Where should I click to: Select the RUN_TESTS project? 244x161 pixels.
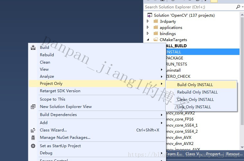(x=176, y=64)
